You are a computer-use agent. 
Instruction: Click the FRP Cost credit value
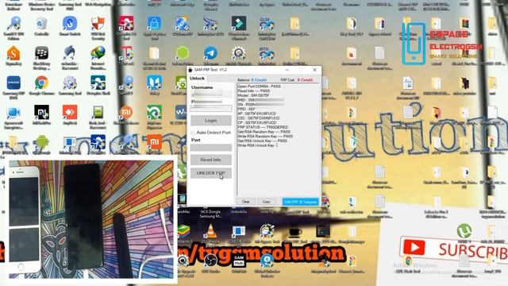click(305, 79)
